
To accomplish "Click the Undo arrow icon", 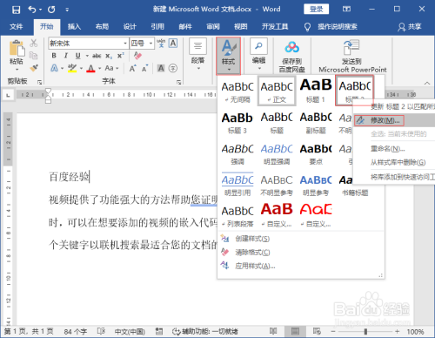I will pyautogui.click(x=32, y=10).
